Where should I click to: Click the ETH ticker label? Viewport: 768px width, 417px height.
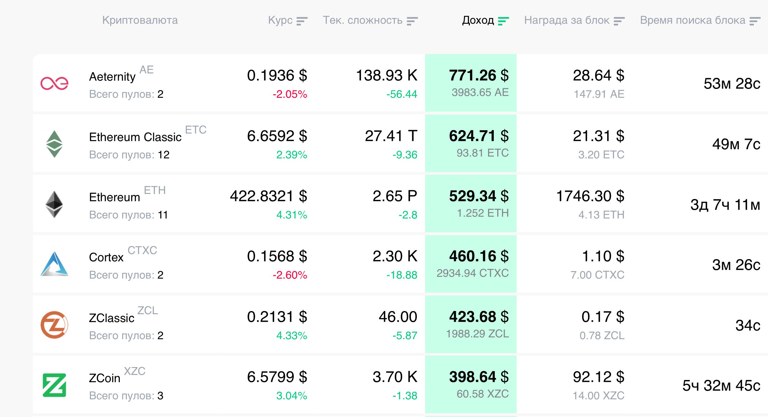[155, 190]
